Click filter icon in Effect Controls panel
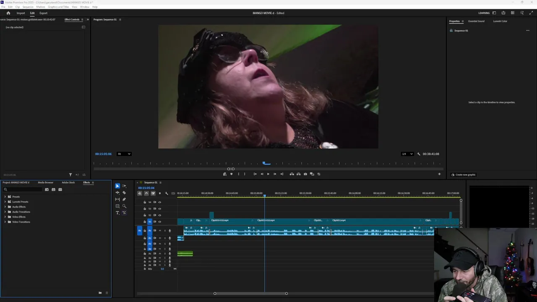The height and width of the screenshot is (302, 537). (x=70, y=175)
